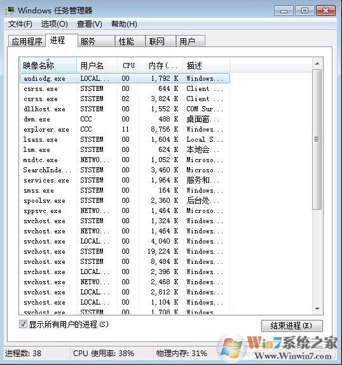This screenshot has width=342, height=365.
Task: Click the 8,756 K memory value
Action: coord(164,129)
